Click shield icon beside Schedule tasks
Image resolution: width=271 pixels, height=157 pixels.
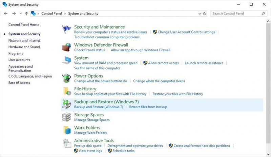click(110, 151)
